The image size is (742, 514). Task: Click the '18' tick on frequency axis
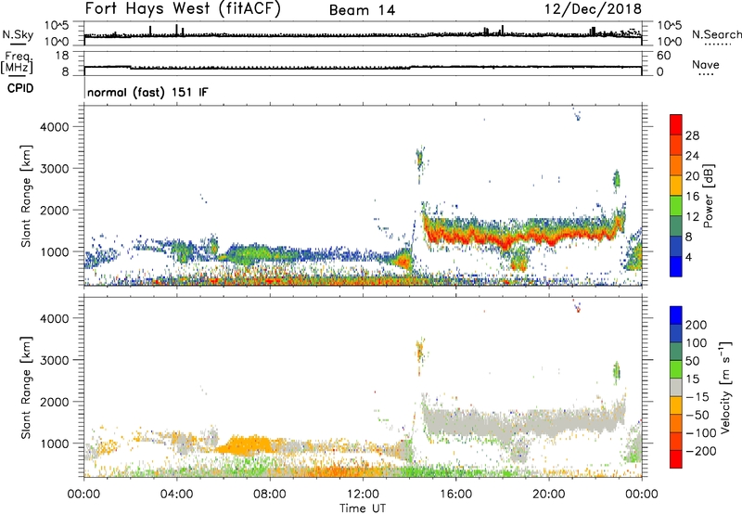63,56
